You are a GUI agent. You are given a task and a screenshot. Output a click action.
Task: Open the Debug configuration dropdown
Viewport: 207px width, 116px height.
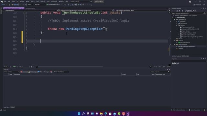click(x=30, y=5)
